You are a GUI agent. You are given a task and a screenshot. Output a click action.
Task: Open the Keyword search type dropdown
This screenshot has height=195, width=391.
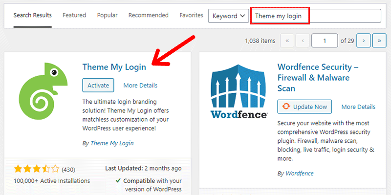(228, 16)
